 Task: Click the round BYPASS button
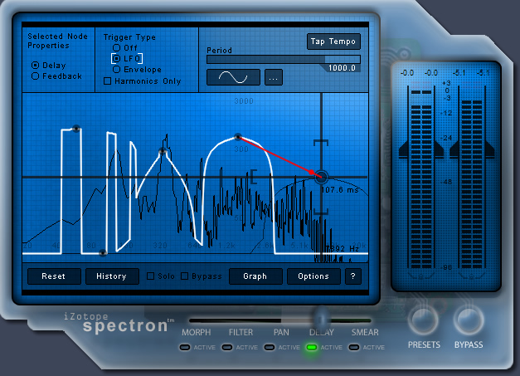click(469, 320)
